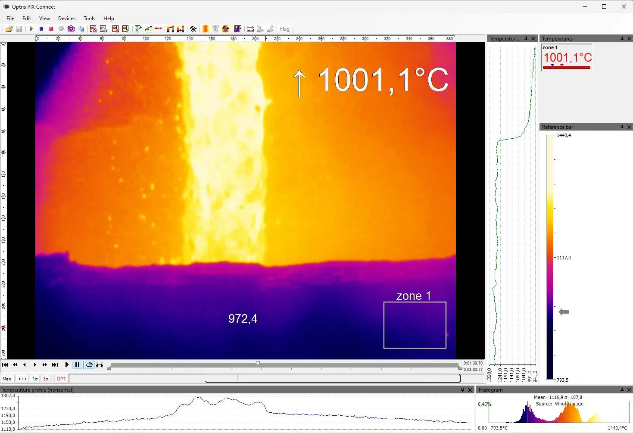633x433 pixels.
Task: Click the temperature ruler measurement icon
Action: [250, 29]
